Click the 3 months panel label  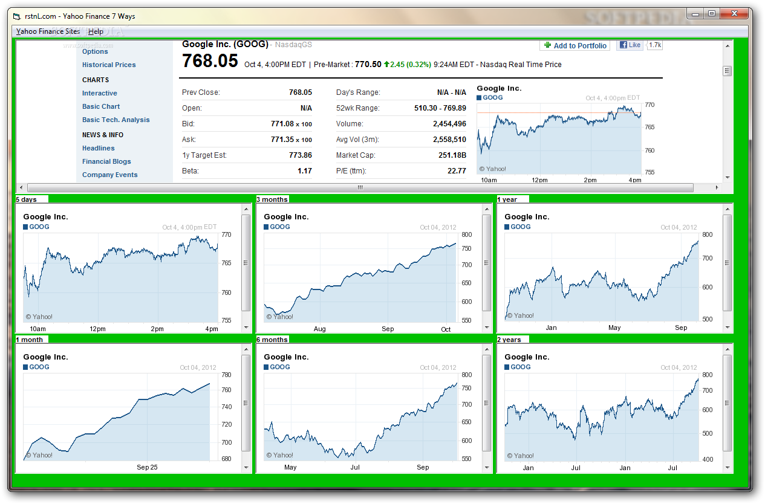272,199
